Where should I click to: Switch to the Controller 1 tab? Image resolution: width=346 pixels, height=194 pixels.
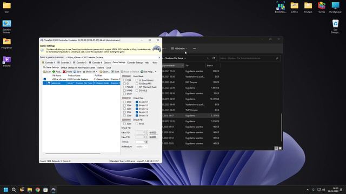tap(48, 63)
